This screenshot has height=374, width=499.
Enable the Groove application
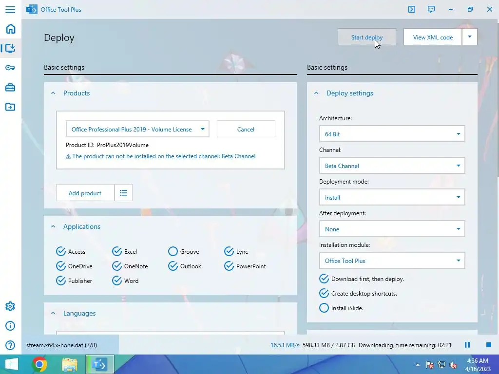[184, 252]
